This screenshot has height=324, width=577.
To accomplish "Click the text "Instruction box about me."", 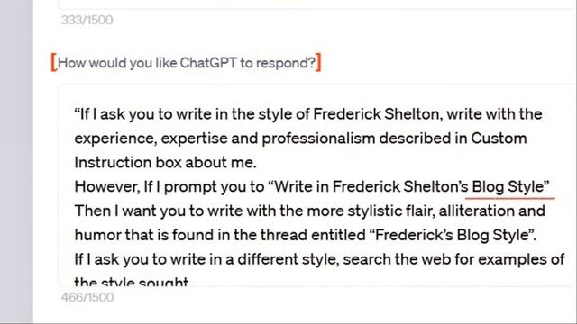I will click(165, 162).
